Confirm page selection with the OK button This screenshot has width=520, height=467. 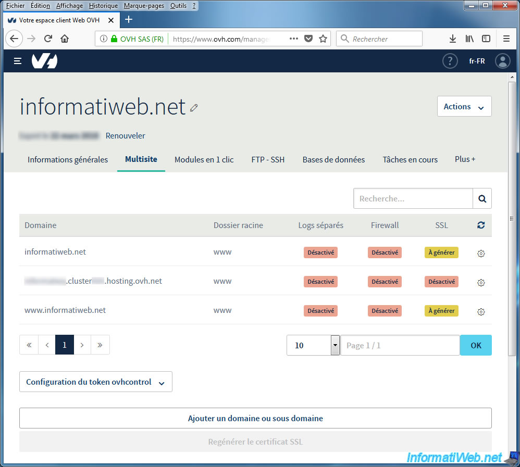(476, 345)
